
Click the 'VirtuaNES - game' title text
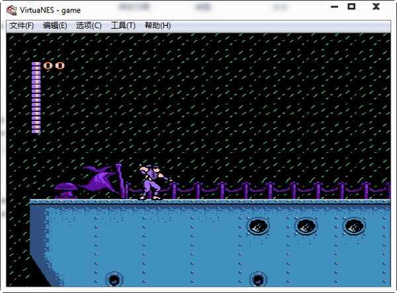[50, 11]
